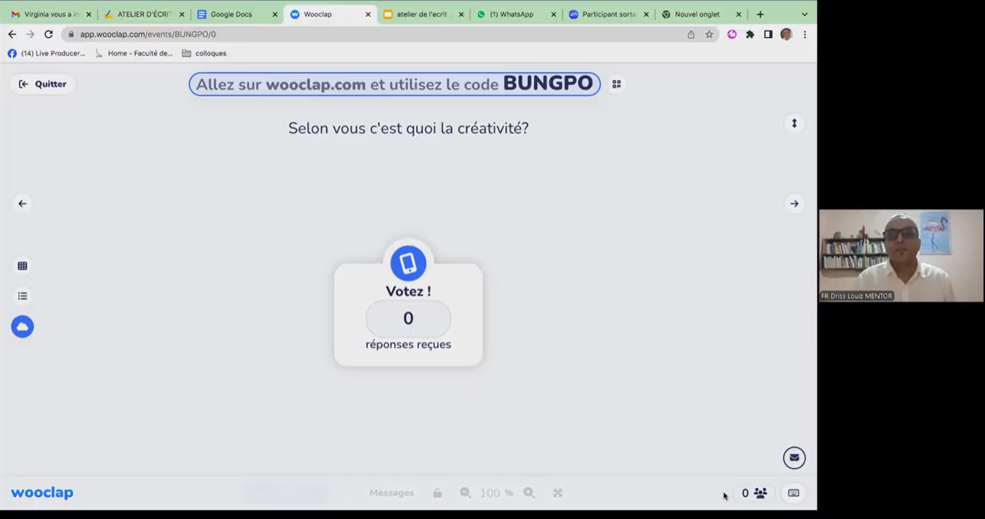Image resolution: width=985 pixels, height=519 pixels.
Task: Expand the vertical resize arrow button
Action: [794, 123]
